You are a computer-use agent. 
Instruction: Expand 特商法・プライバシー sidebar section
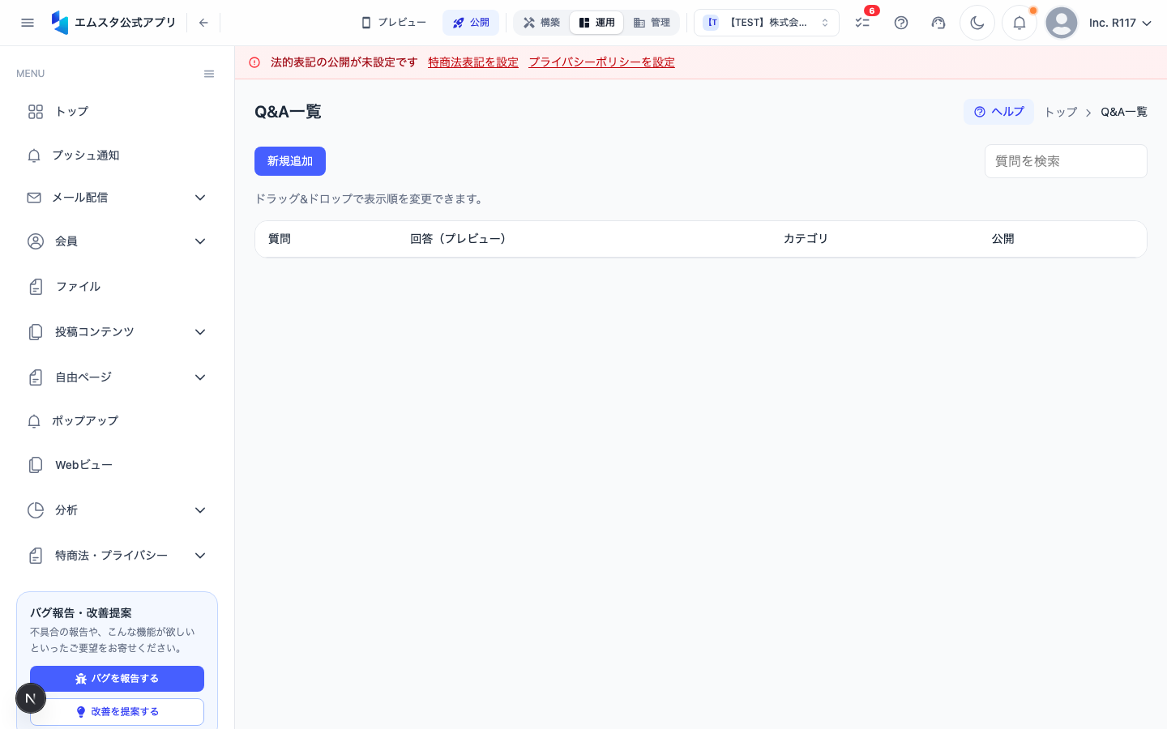[x=117, y=556]
